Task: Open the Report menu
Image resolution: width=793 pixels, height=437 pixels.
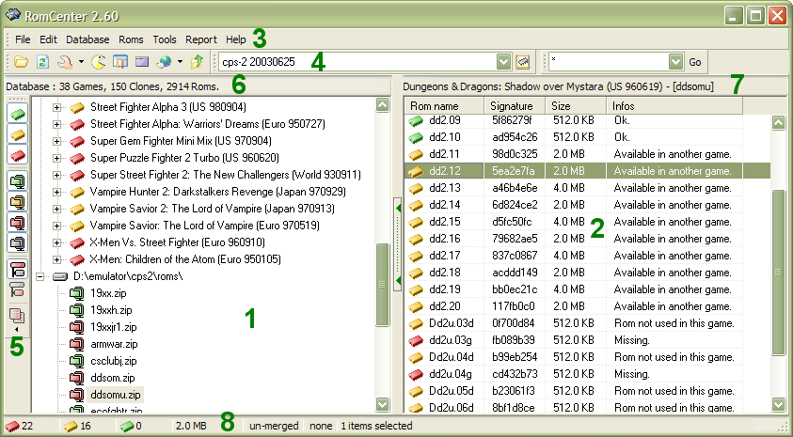Action: [x=200, y=39]
